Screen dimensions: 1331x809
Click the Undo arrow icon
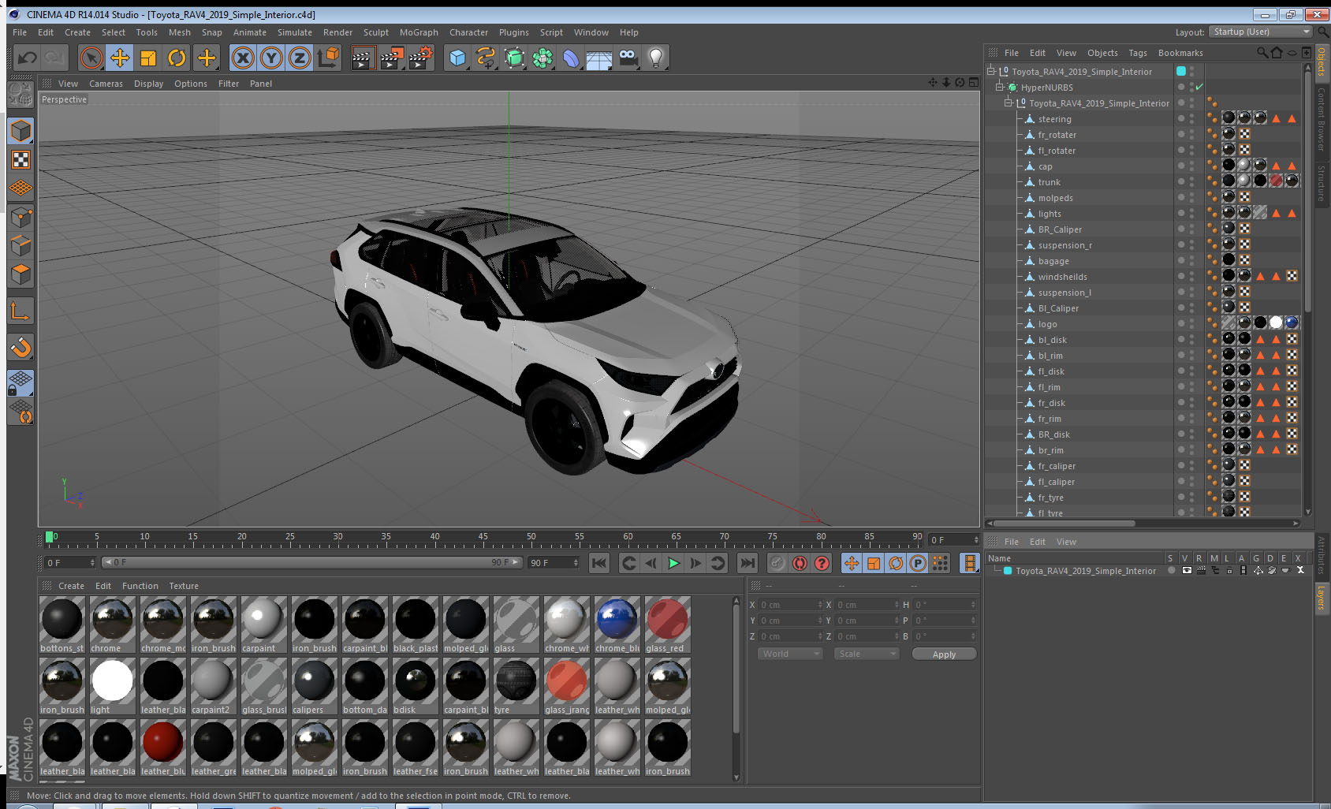(28, 58)
